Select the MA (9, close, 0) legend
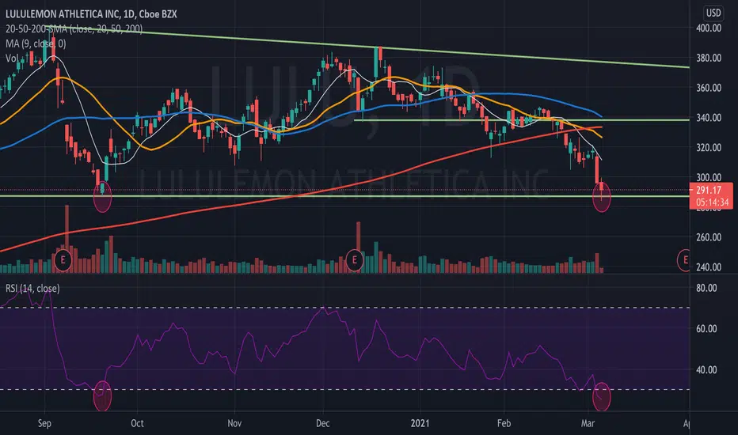This screenshot has width=738, height=435. click(36, 43)
